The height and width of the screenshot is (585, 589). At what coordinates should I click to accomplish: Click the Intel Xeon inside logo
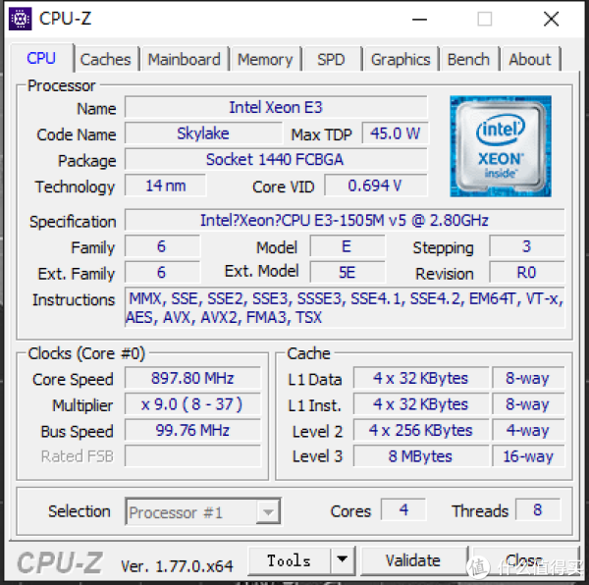pos(501,146)
